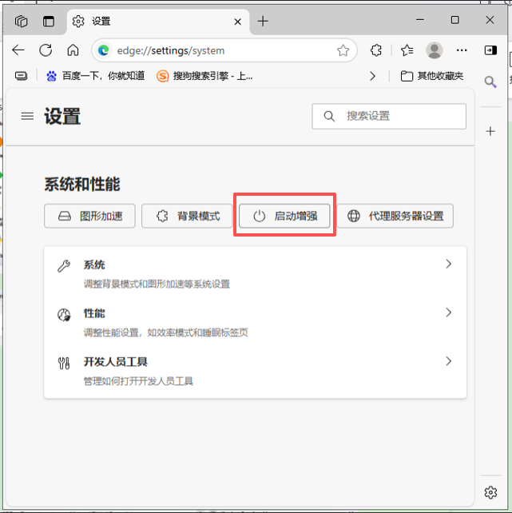Open the Extensions puzzle icon
Screen dimensions: 512x513
click(376, 50)
